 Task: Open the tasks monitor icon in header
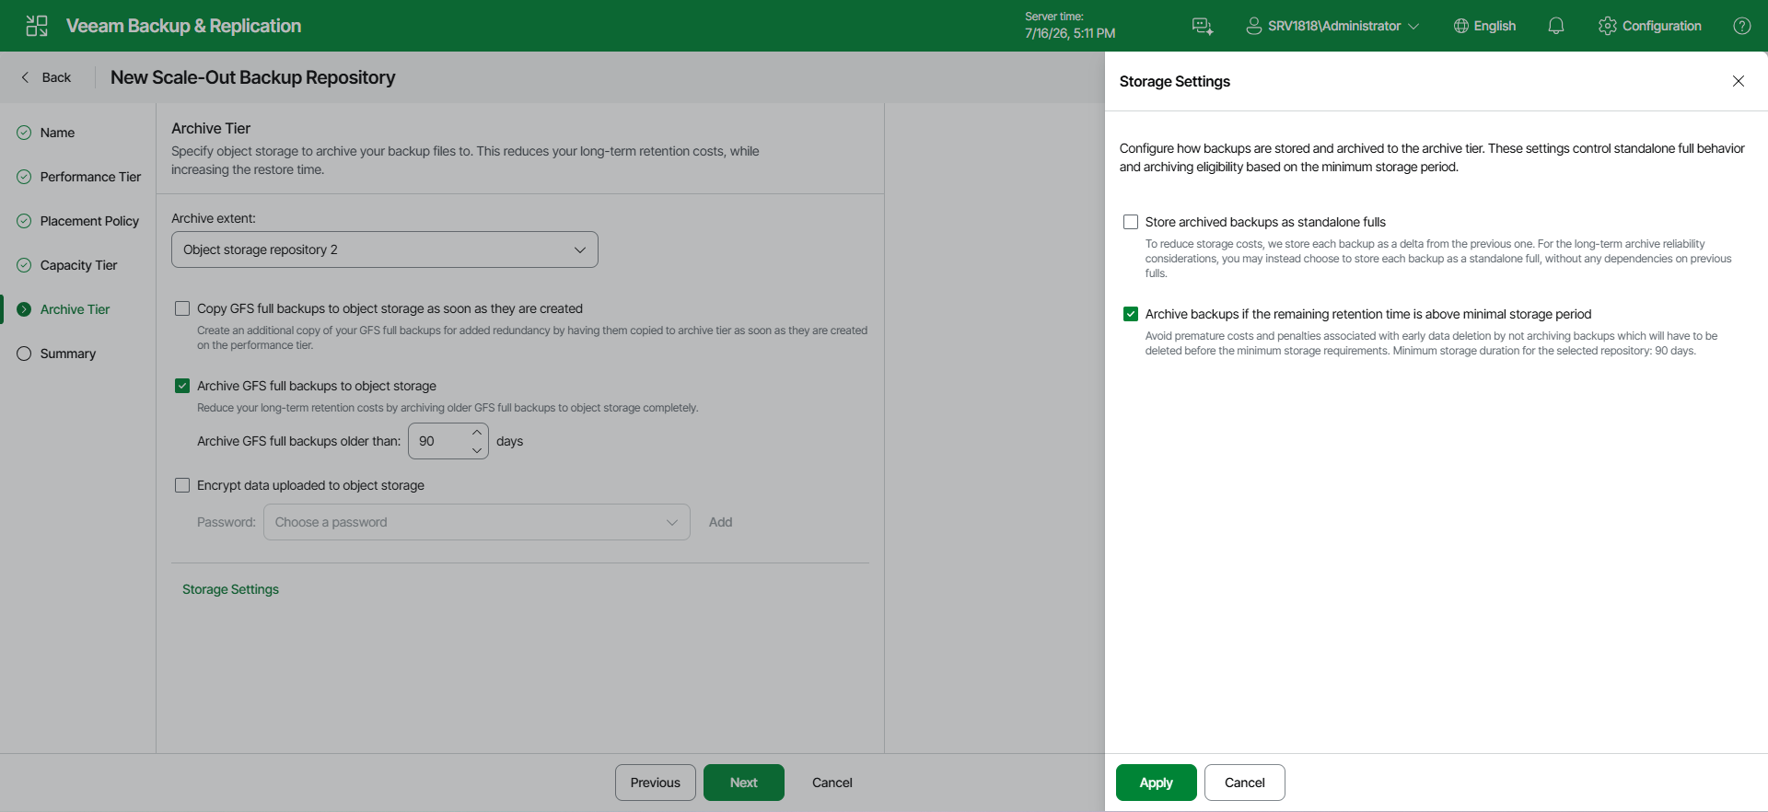(x=1203, y=26)
